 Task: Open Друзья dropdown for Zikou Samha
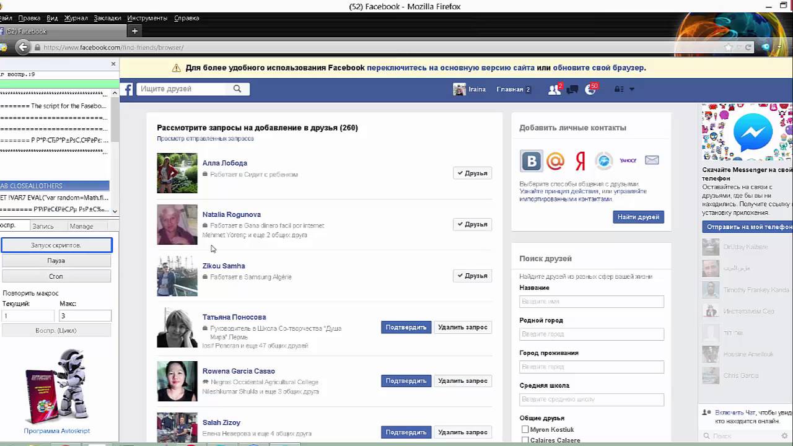pyautogui.click(x=472, y=276)
